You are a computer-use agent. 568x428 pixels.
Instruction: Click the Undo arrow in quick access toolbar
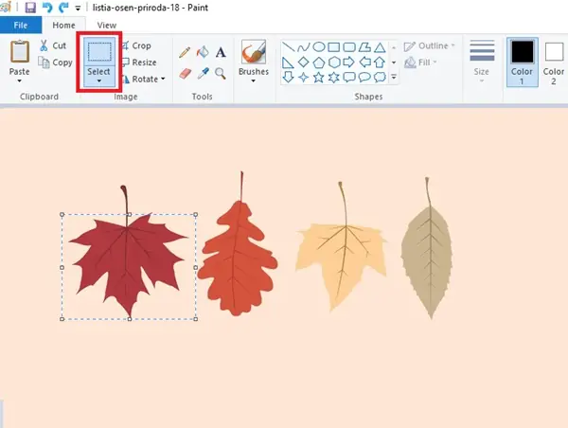[x=47, y=8]
